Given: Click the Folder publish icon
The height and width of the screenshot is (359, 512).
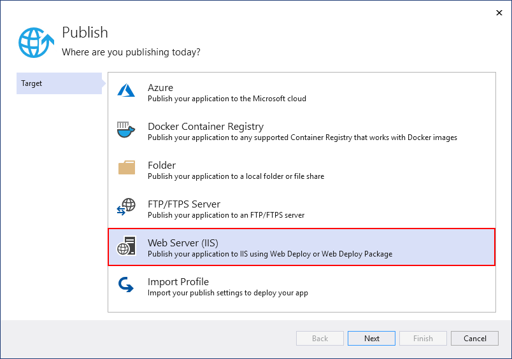Looking at the screenshot, I should pos(126,169).
